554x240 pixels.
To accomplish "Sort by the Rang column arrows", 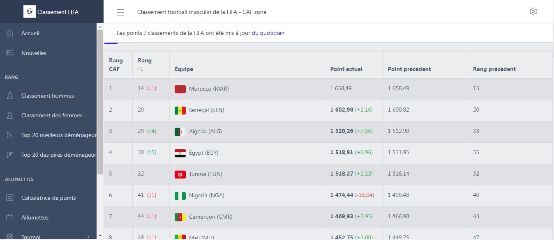I will (141, 69).
